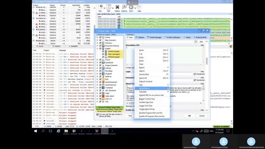
Task: Click Edit button beside the combo box
Action: [x=201, y=41]
